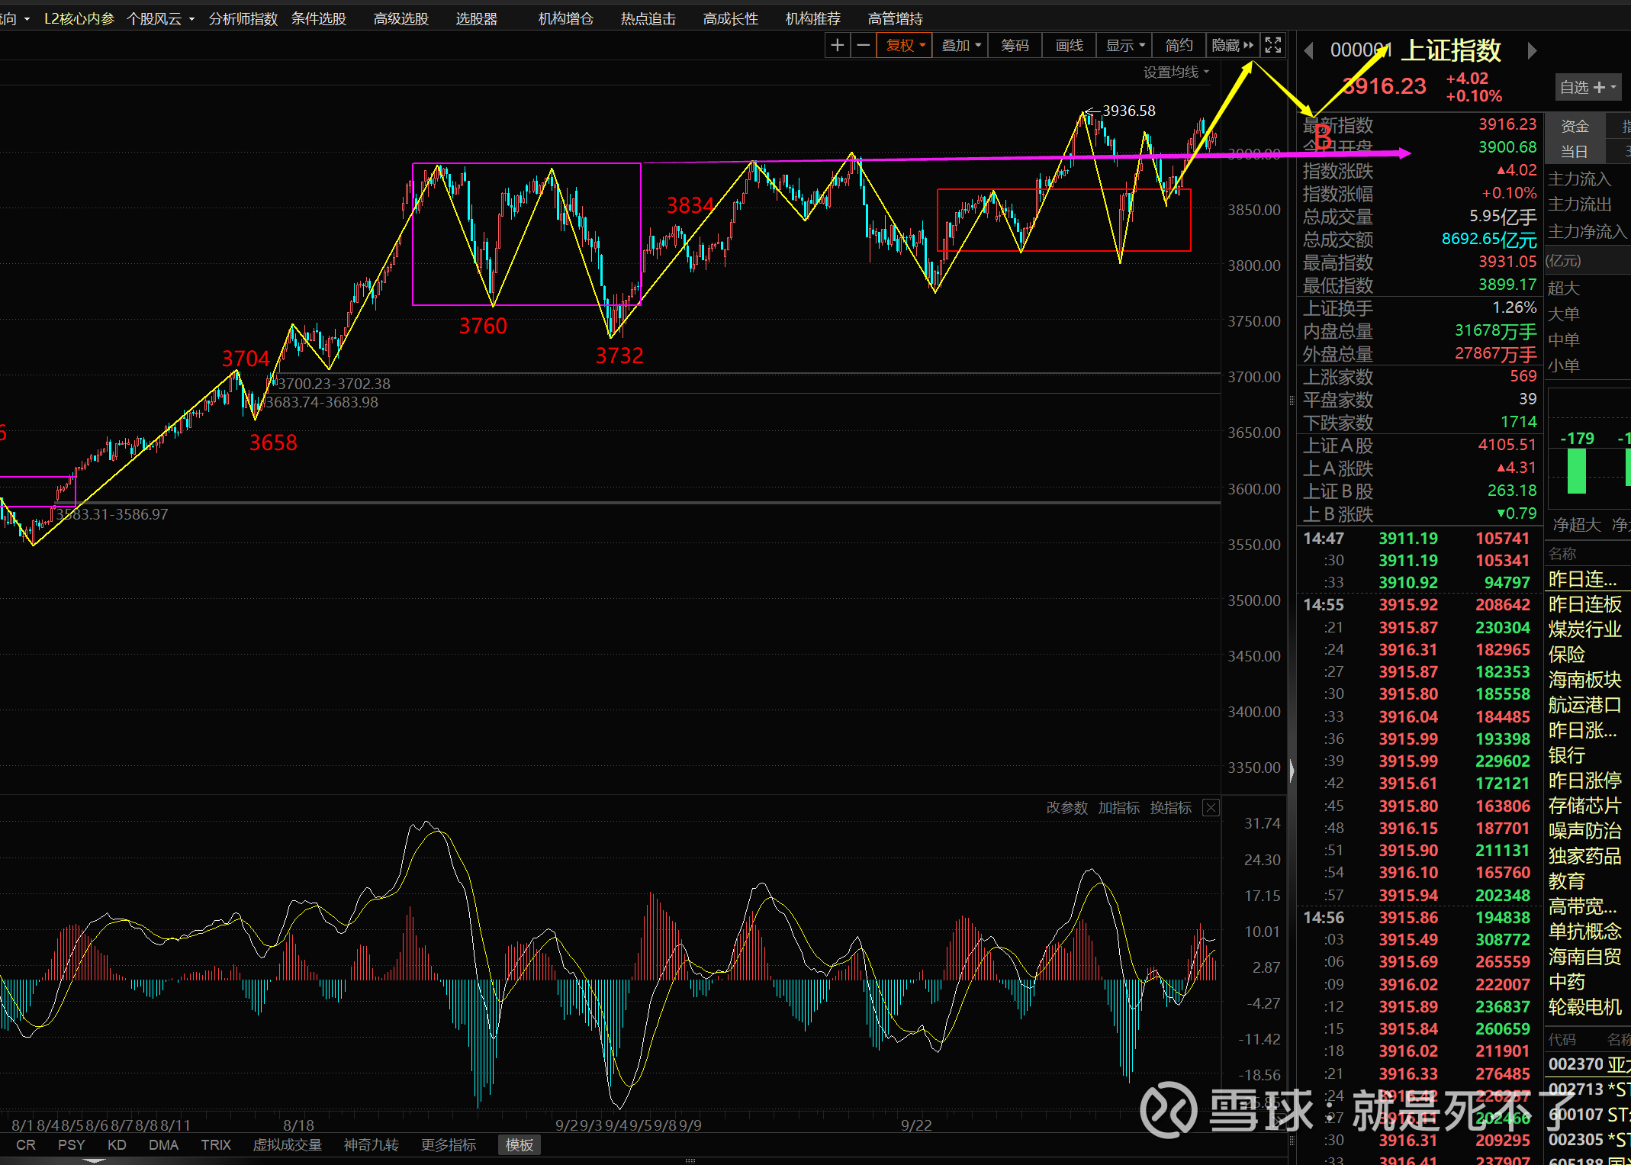Go to previous stock with left arrow
The image size is (1631, 1165).
(x=1309, y=51)
